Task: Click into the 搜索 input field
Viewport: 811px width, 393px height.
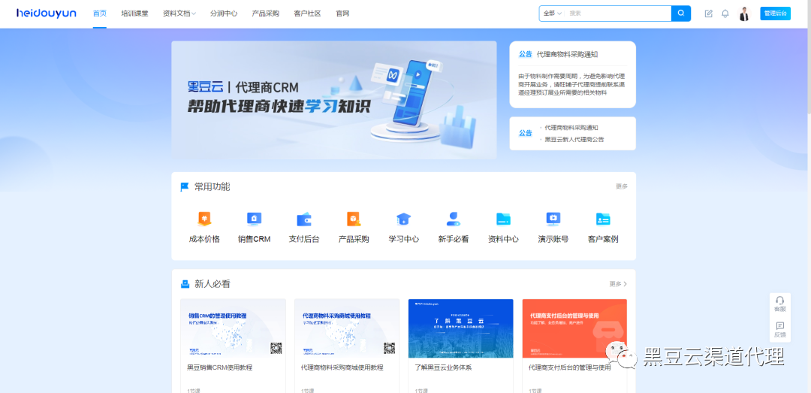Action: click(618, 14)
